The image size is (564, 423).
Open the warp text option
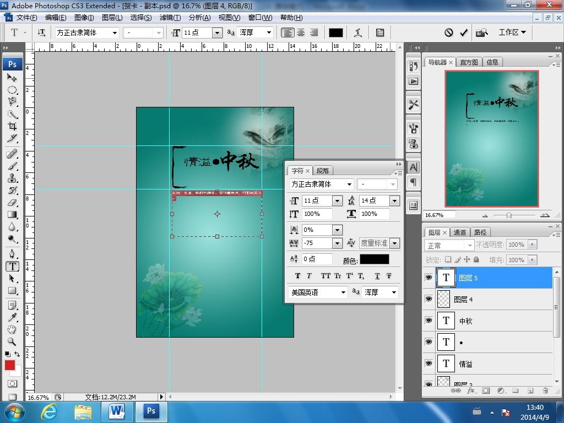(x=358, y=32)
